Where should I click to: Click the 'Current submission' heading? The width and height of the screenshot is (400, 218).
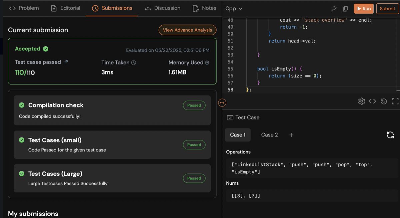[38, 30]
